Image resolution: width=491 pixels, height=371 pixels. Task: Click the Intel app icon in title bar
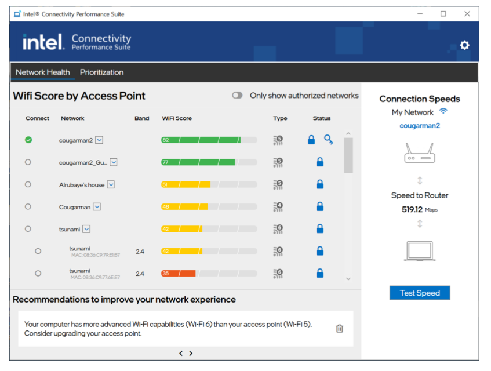pyautogui.click(x=17, y=14)
